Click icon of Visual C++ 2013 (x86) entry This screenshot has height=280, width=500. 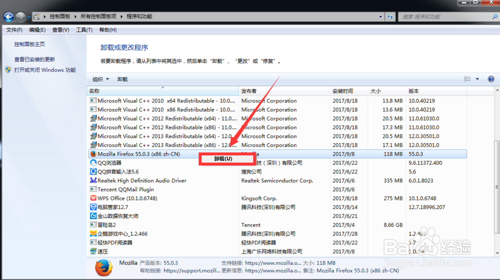click(x=93, y=145)
